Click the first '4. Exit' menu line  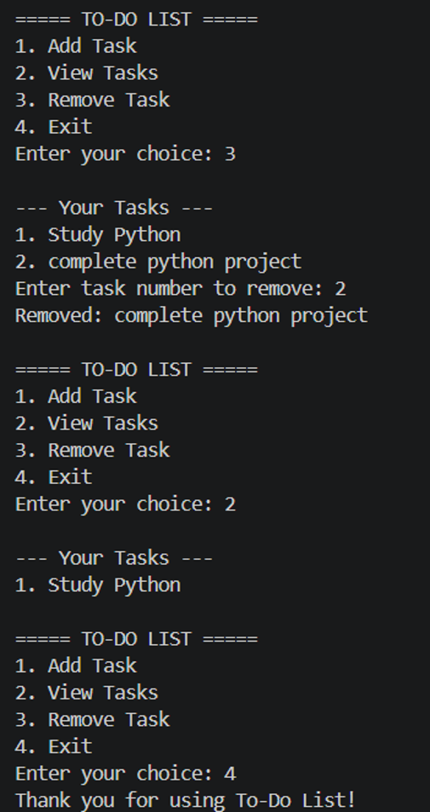[54, 127]
